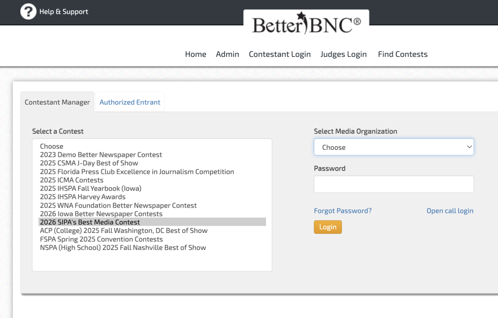Select 2025 CSMA J-Day Best of Show
Image resolution: width=498 pixels, height=318 pixels.
click(x=152, y=163)
